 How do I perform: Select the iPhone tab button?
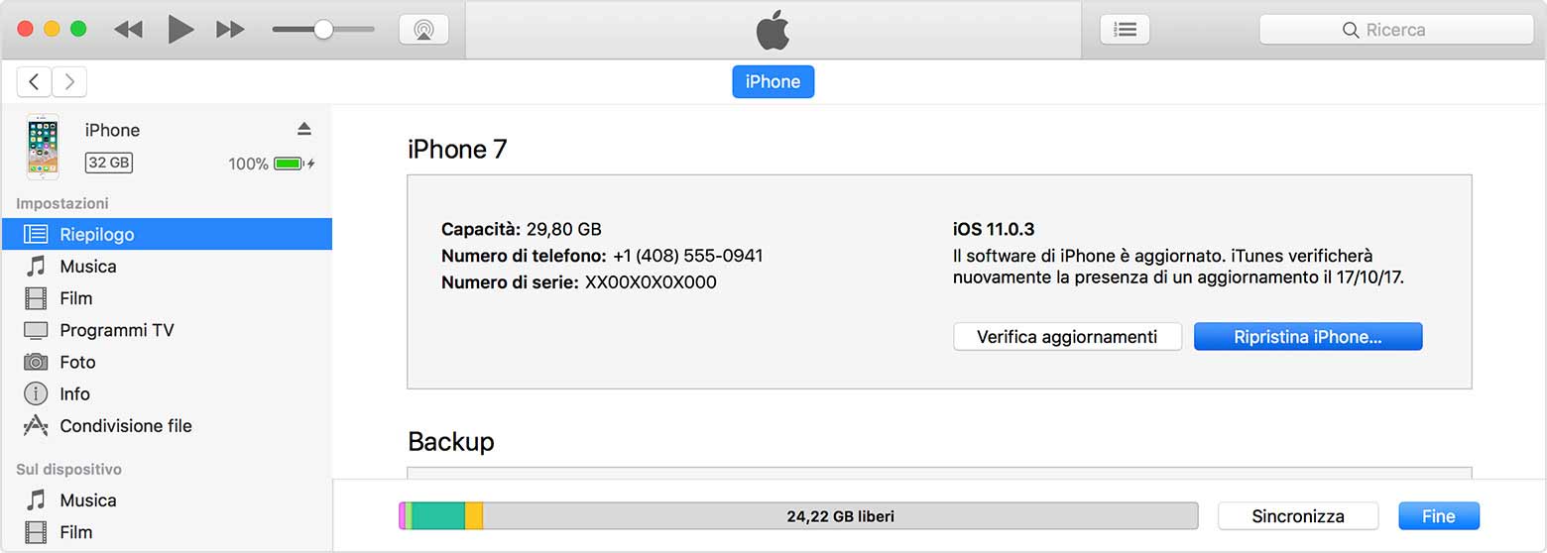pyautogui.click(x=773, y=81)
